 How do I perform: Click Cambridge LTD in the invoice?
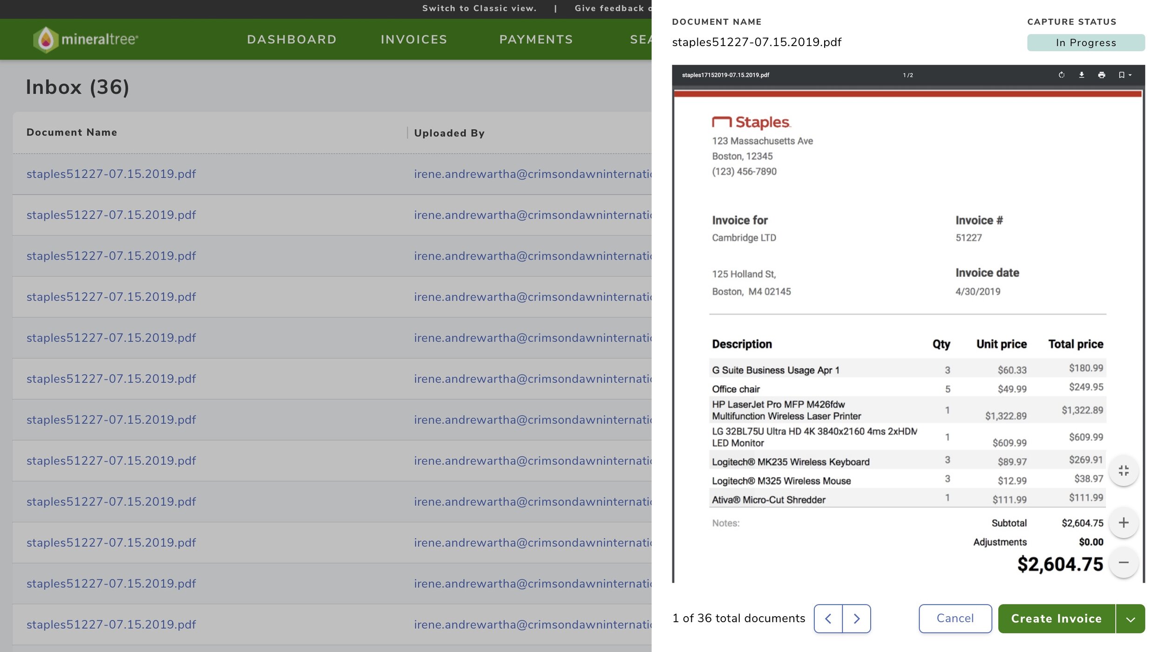[x=744, y=238]
